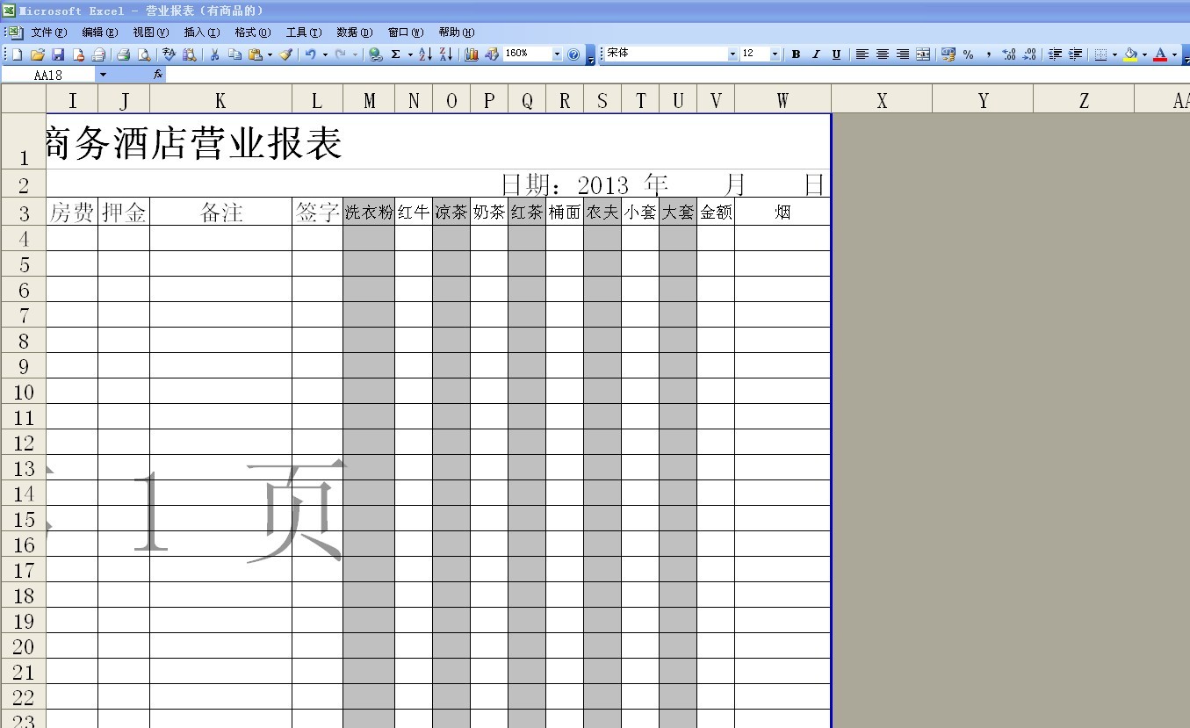Click the Merge and Center button
This screenshot has width=1190, height=728.
922,54
